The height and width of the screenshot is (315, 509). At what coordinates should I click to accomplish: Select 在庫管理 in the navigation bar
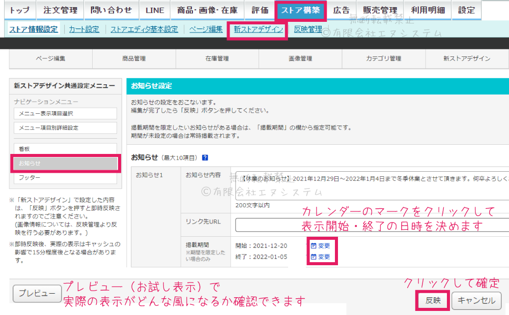pos(217,58)
